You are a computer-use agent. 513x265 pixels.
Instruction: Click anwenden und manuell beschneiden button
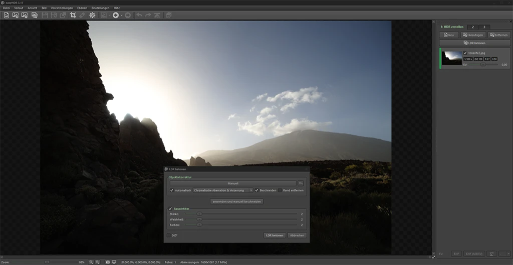(x=236, y=201)
